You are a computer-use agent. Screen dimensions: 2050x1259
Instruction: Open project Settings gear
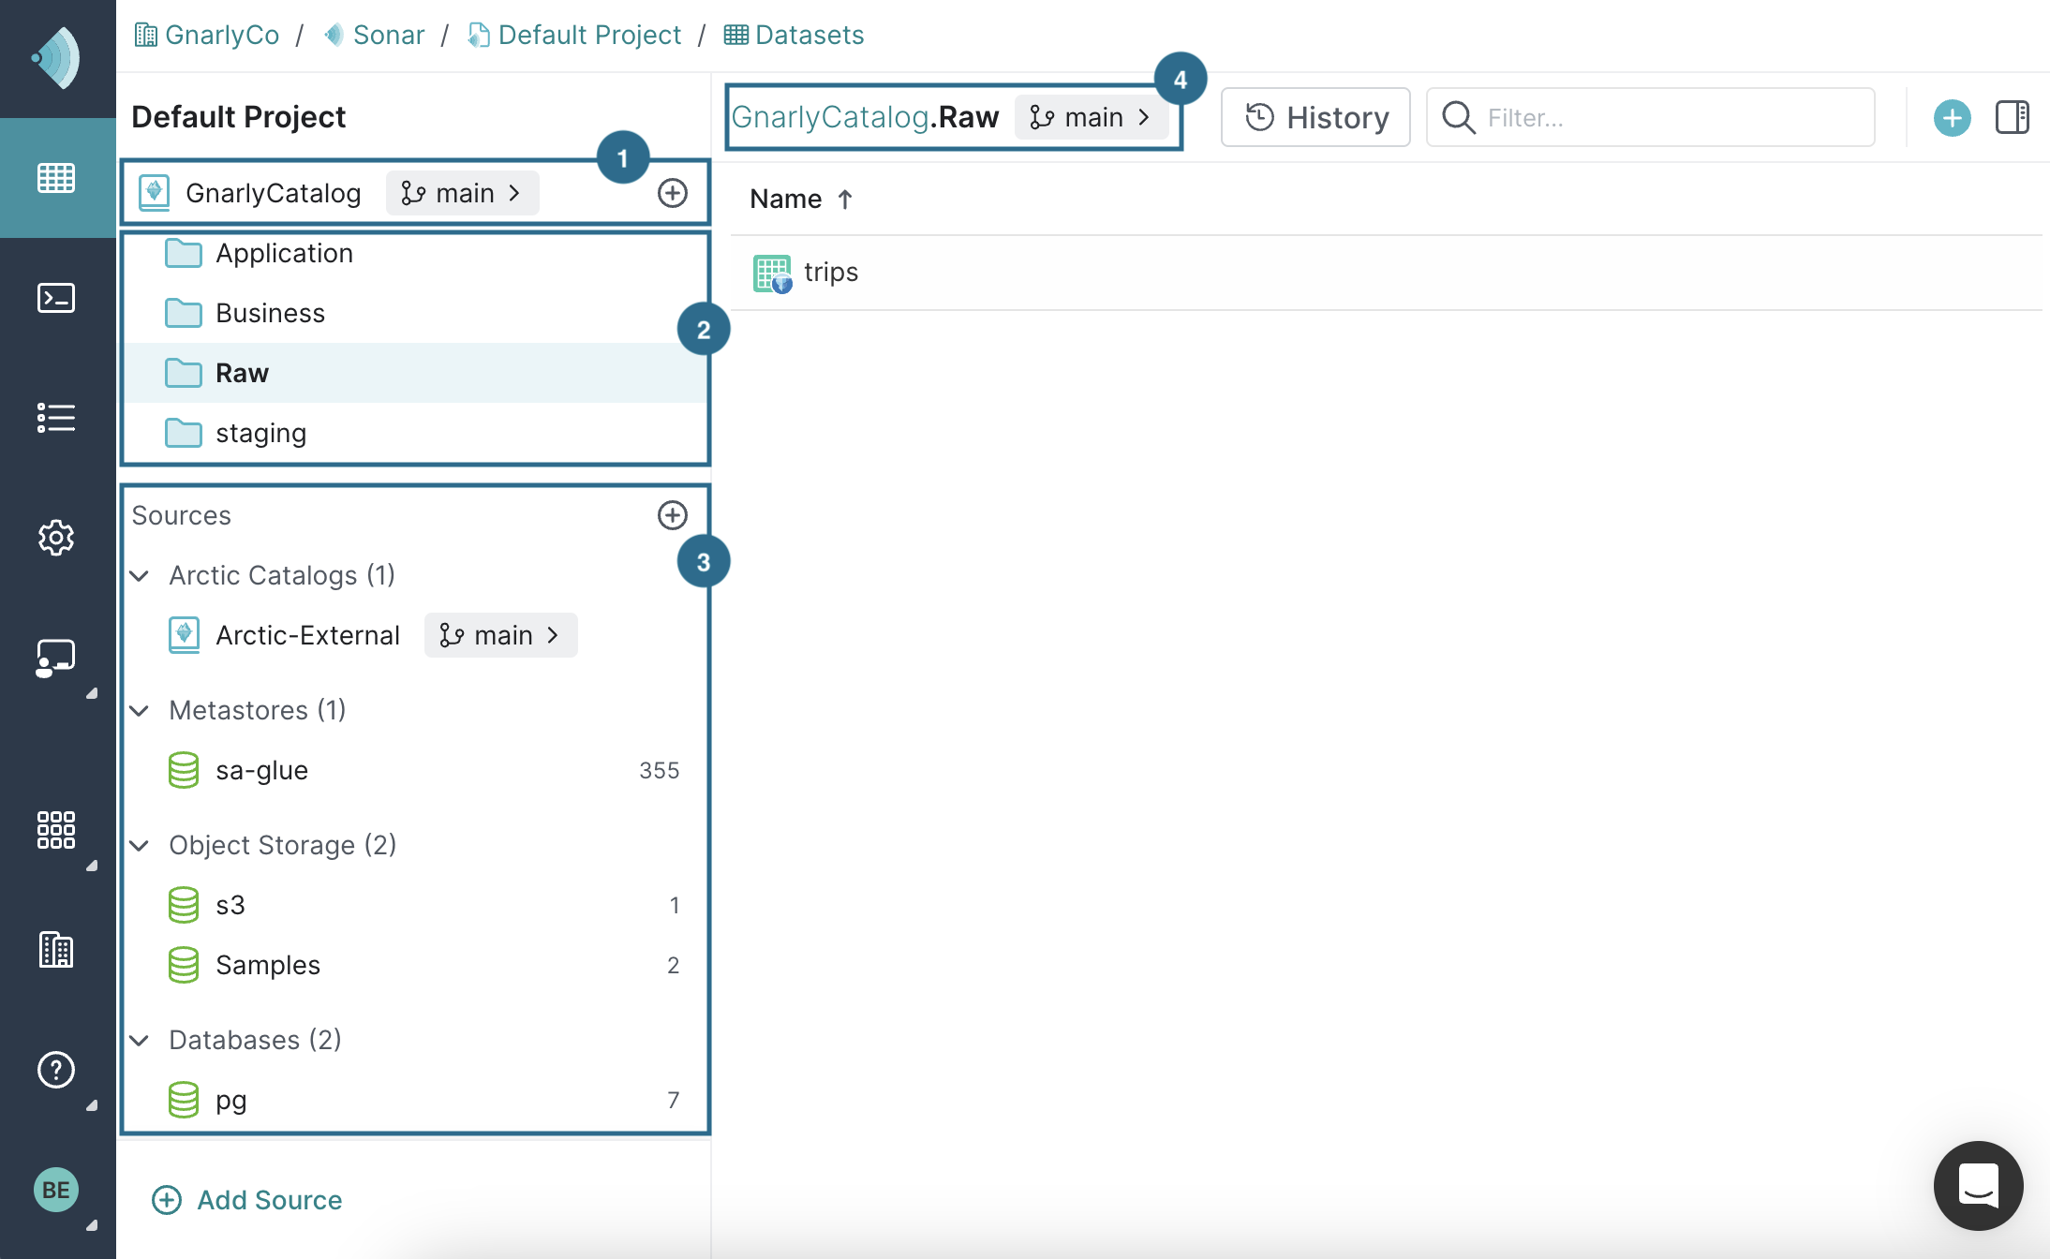pos(57,538)
